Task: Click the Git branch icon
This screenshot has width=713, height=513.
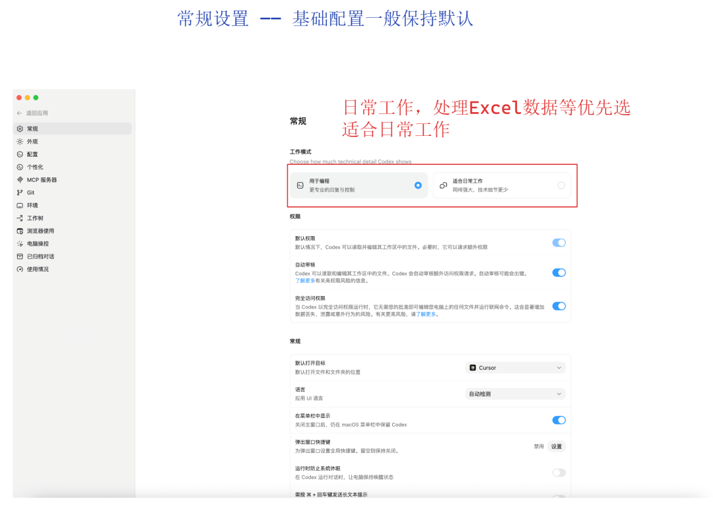Action: [20, 193]
